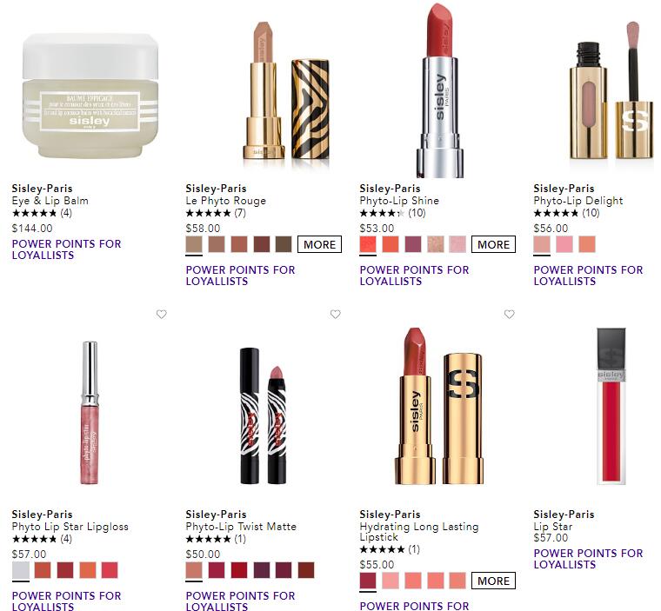
Task: Pick the orange swatch of Phyto-Lip Delight
Action: point(587,244)
